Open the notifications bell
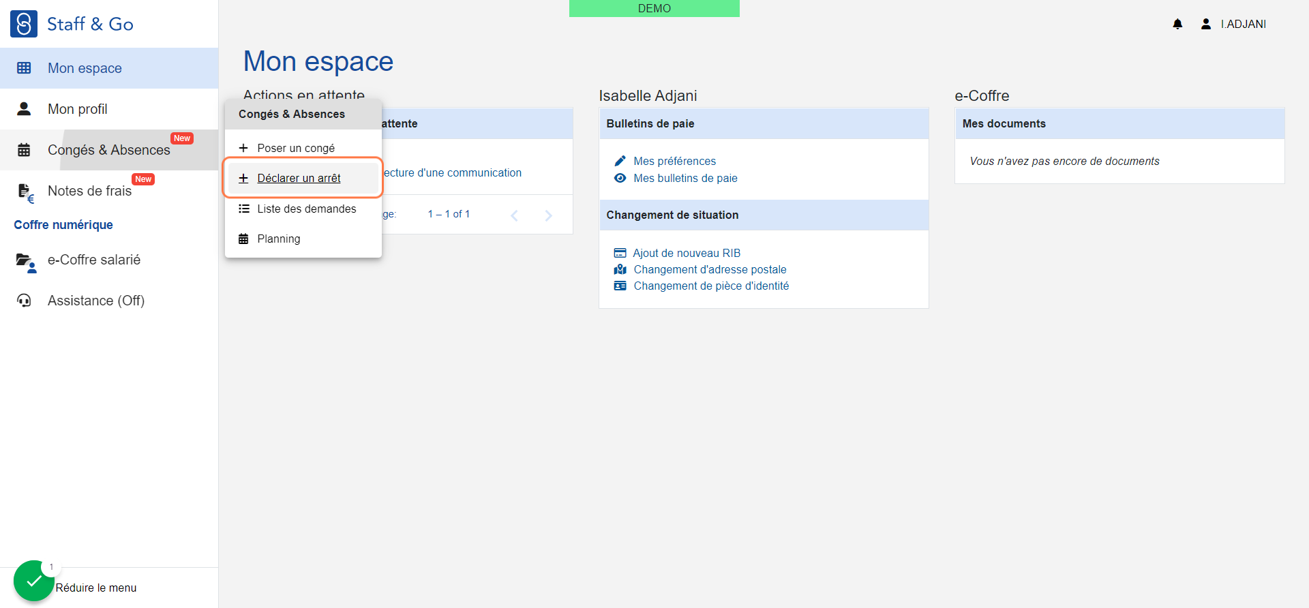Image resolution: width=1309 pixels, height=608 pixels. pyautogui.click(x=1177, y=24)
